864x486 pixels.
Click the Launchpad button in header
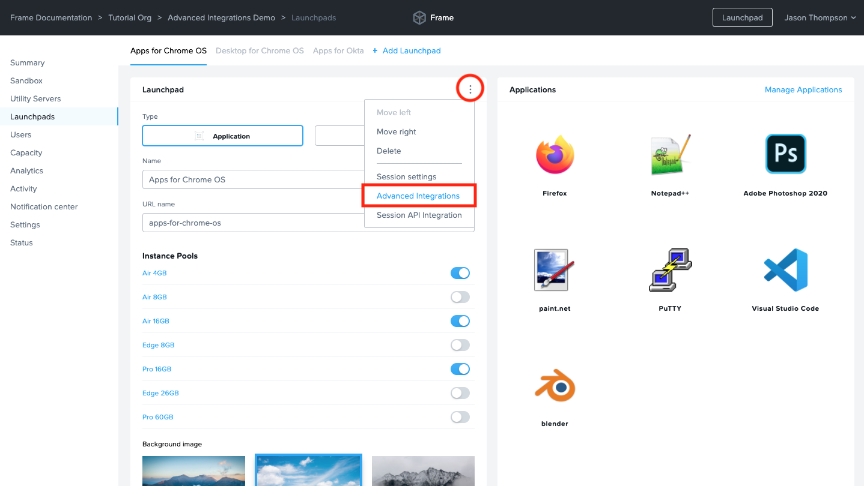pyautogui.click(x=742, y=18)
